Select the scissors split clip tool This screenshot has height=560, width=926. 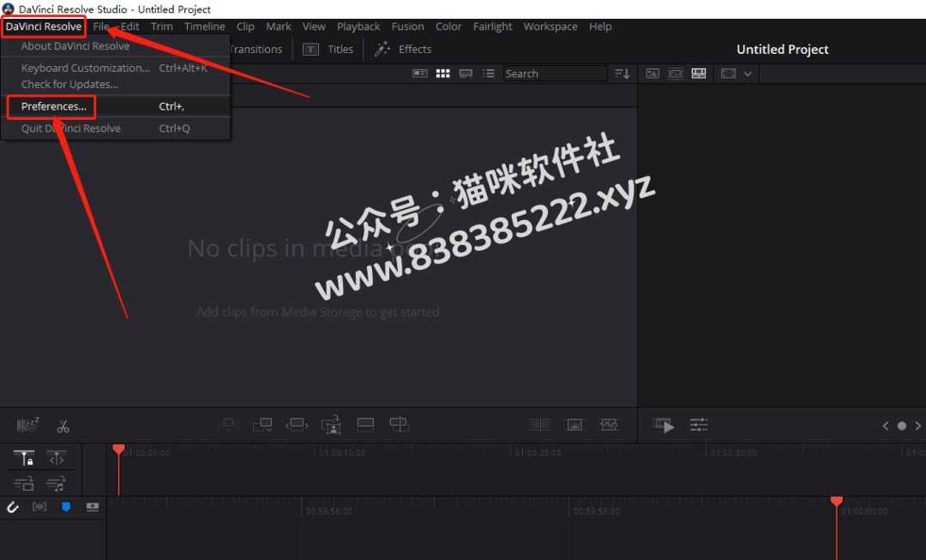pyautogui.click(x=63, y=426)
